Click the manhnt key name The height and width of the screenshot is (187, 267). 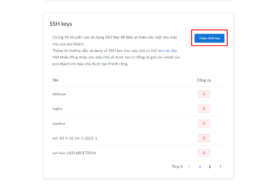tap(59, 123)
